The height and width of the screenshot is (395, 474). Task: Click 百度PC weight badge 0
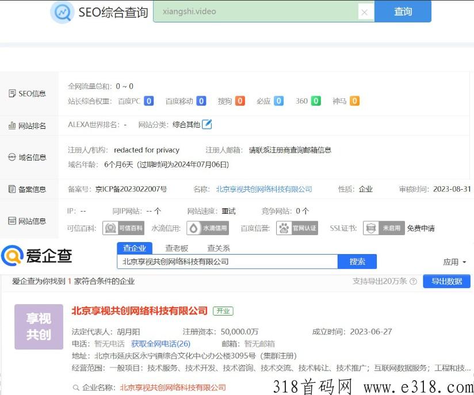pyautogui.click(x=149, y=101)
